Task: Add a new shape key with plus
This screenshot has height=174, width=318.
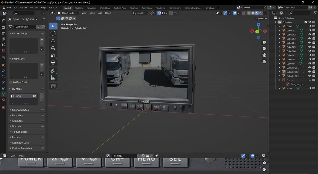Action: tap(42, 65)
